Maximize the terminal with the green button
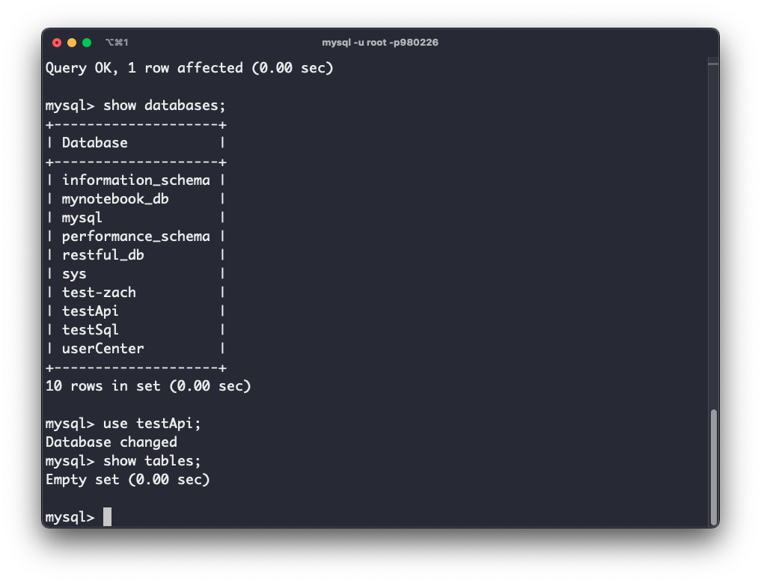Screen dimensions: 761x583 coord(87,43)
